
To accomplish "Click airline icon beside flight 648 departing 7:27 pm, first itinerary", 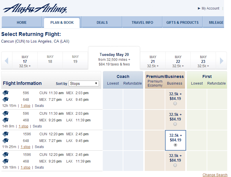I will pos(5,99).
